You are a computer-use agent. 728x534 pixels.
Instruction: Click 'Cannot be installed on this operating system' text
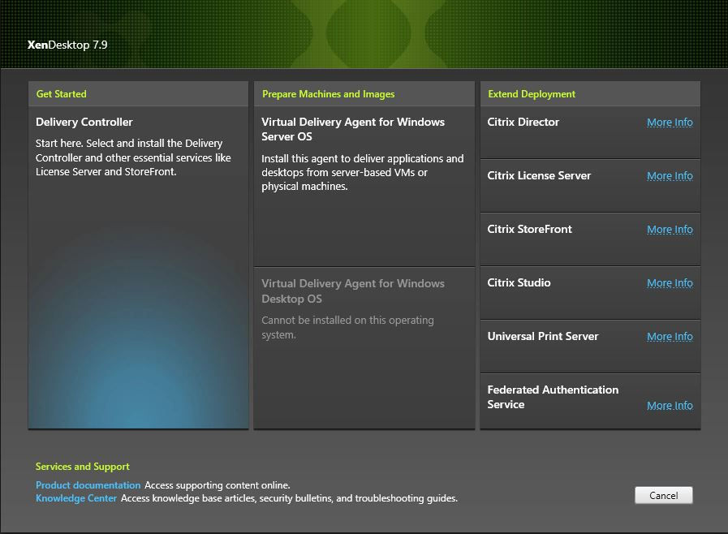(x=347, y=327)
